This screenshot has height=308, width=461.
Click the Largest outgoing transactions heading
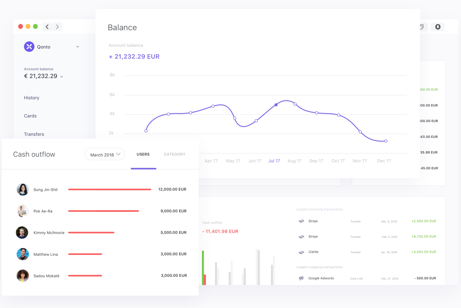(x=319, y=267)
